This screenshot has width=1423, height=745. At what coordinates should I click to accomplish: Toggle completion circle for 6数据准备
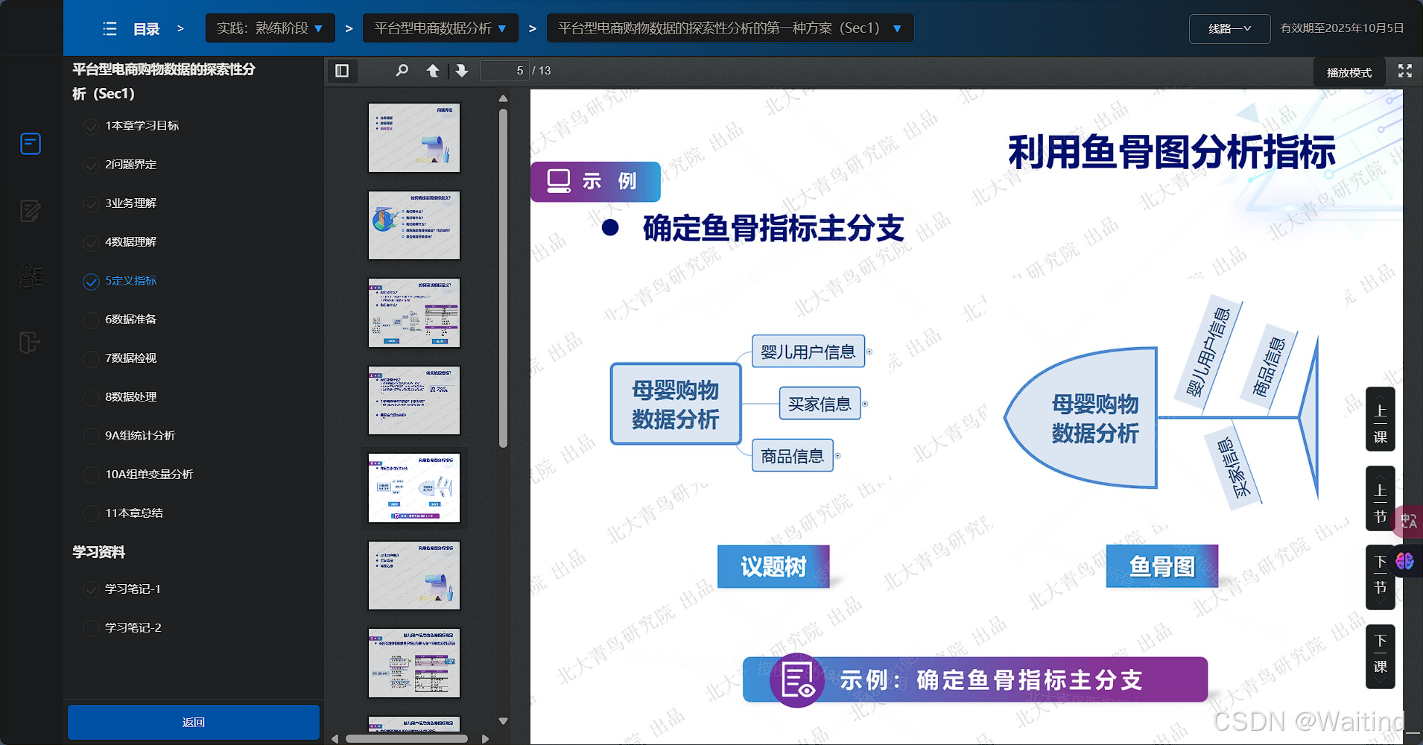(91, 320)
